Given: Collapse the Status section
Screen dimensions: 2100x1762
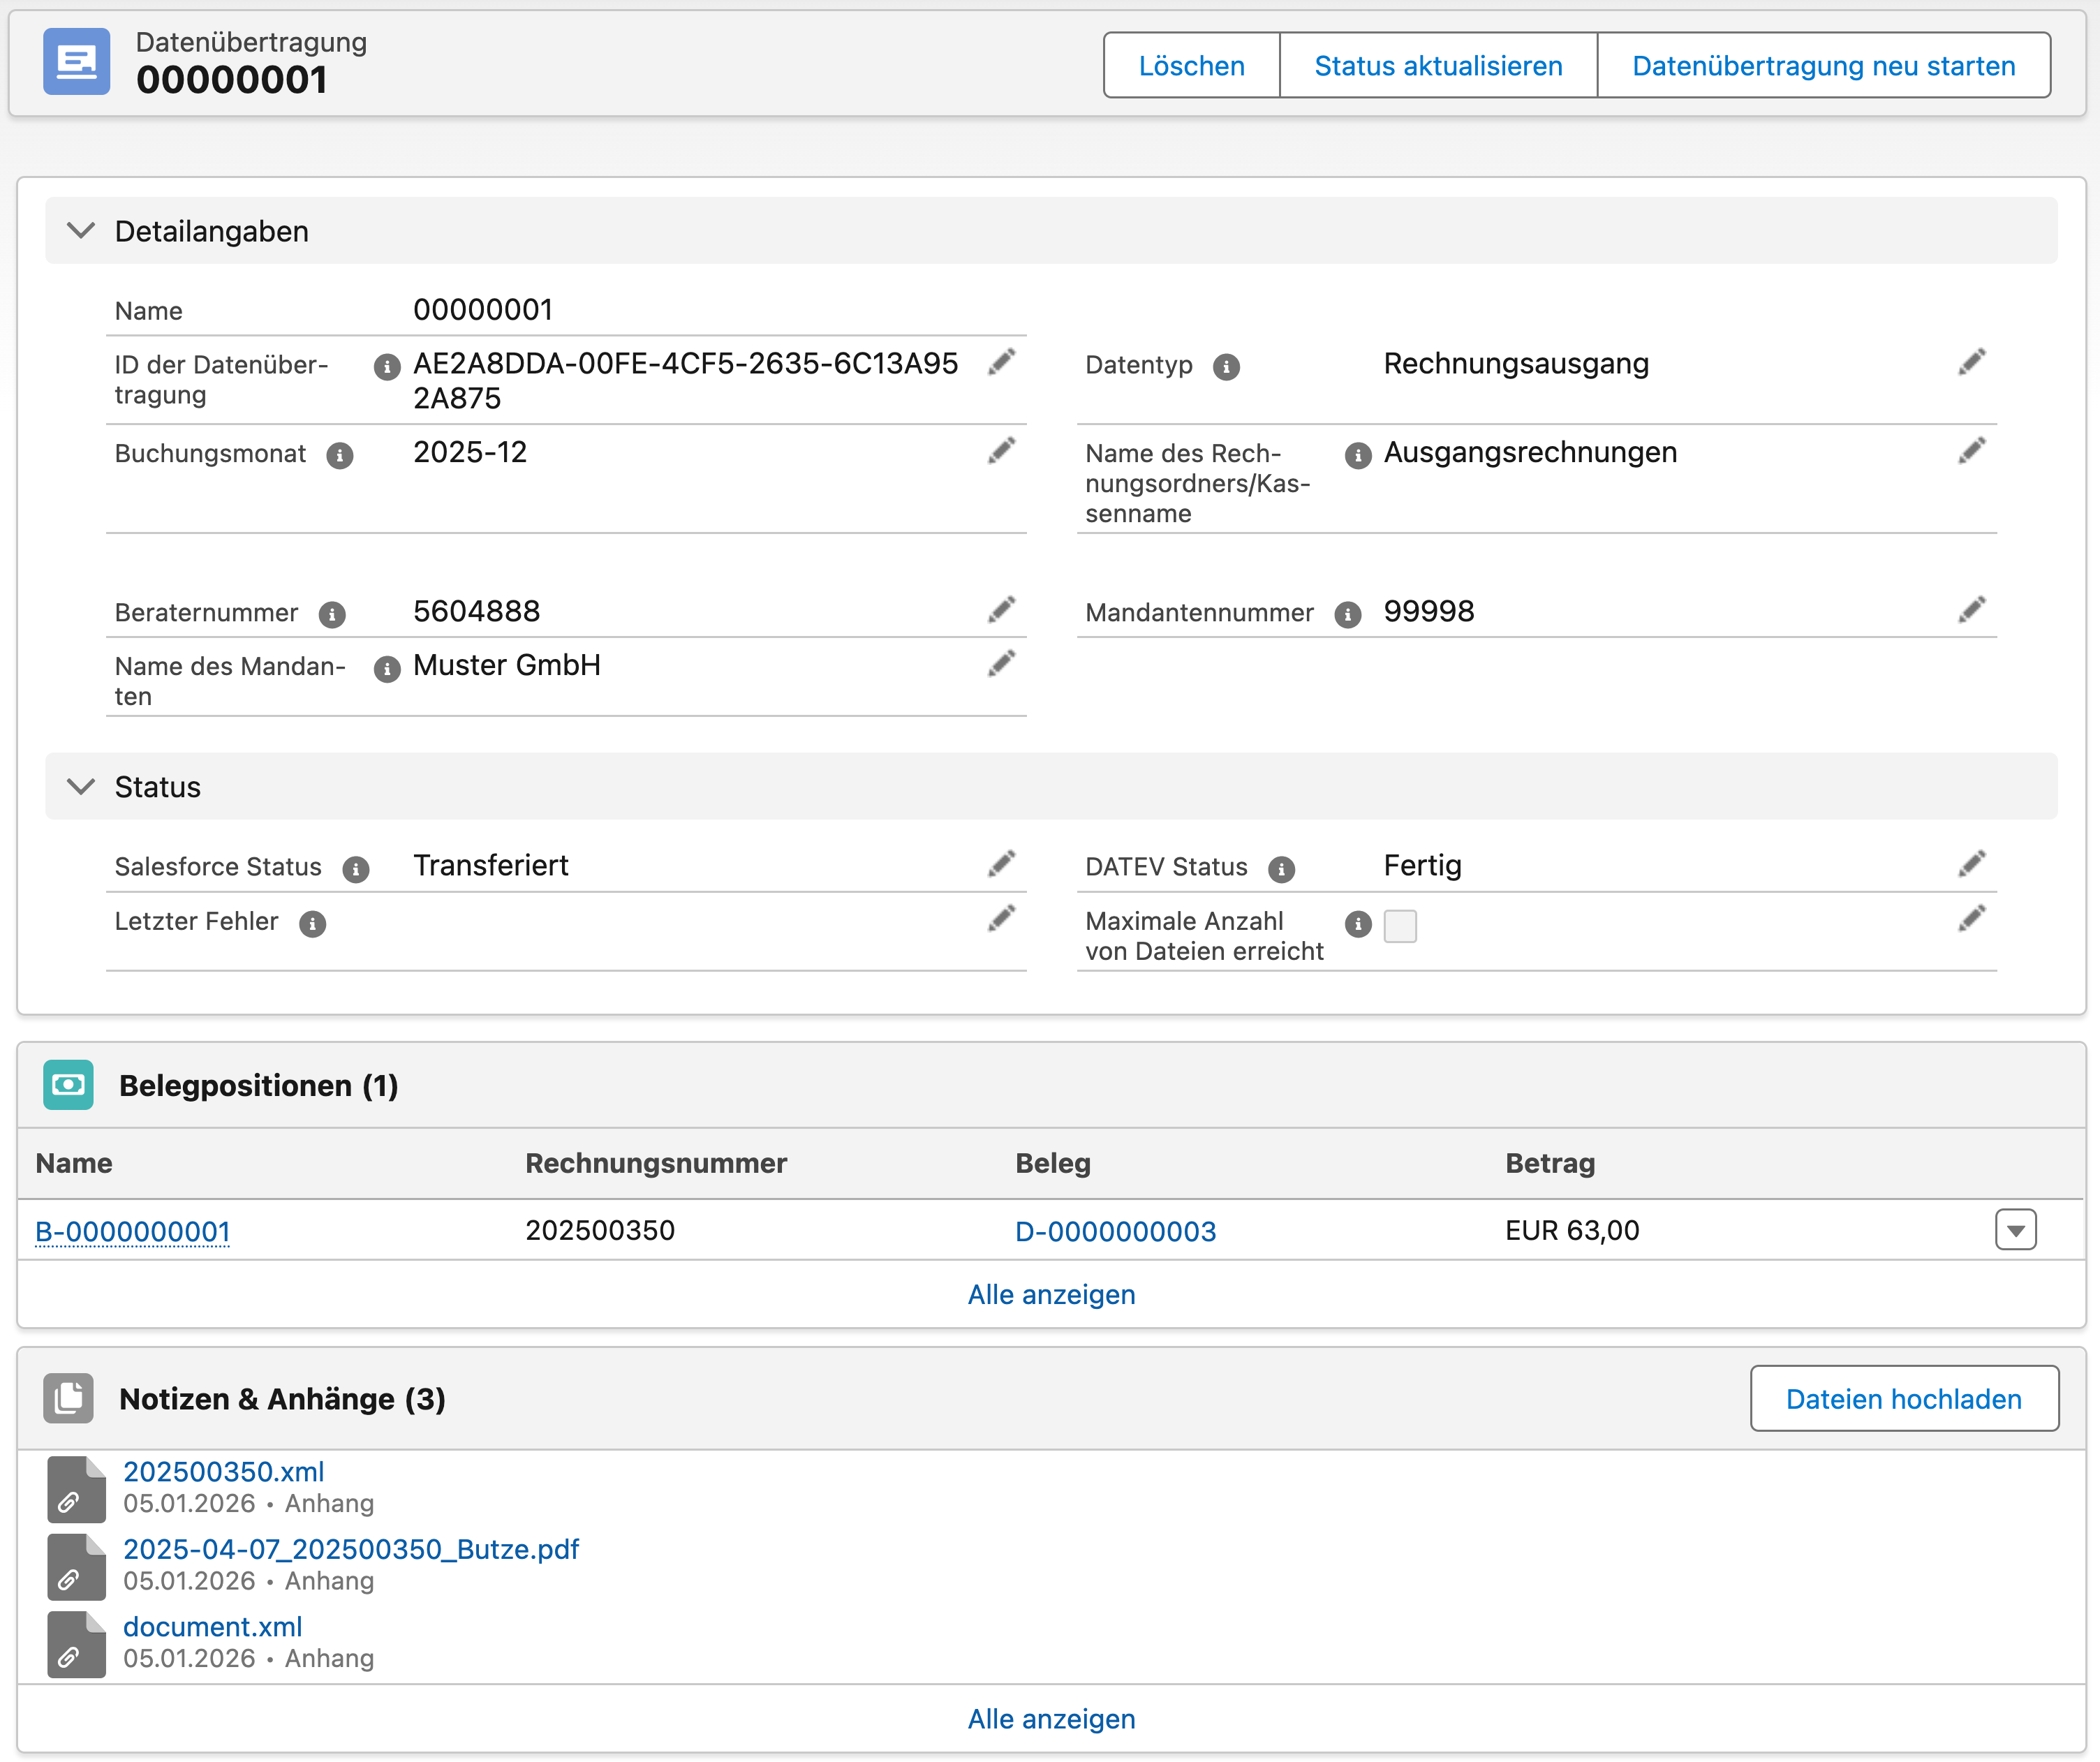Looking at the screenshot, I should click(81, 787).
